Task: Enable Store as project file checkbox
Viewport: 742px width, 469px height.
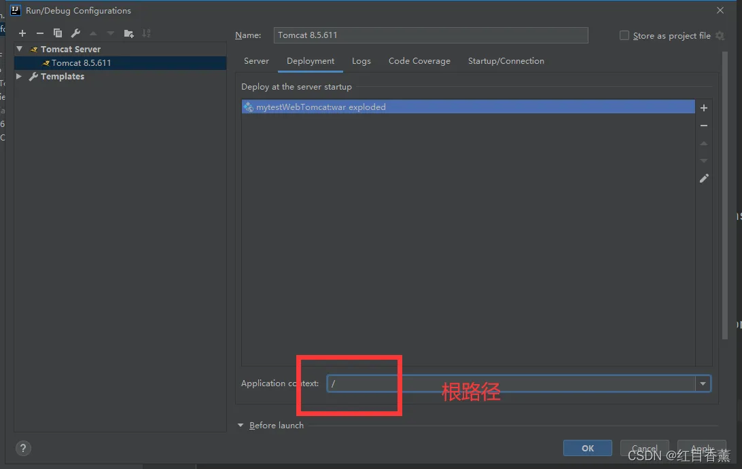Action: point(624,35)
